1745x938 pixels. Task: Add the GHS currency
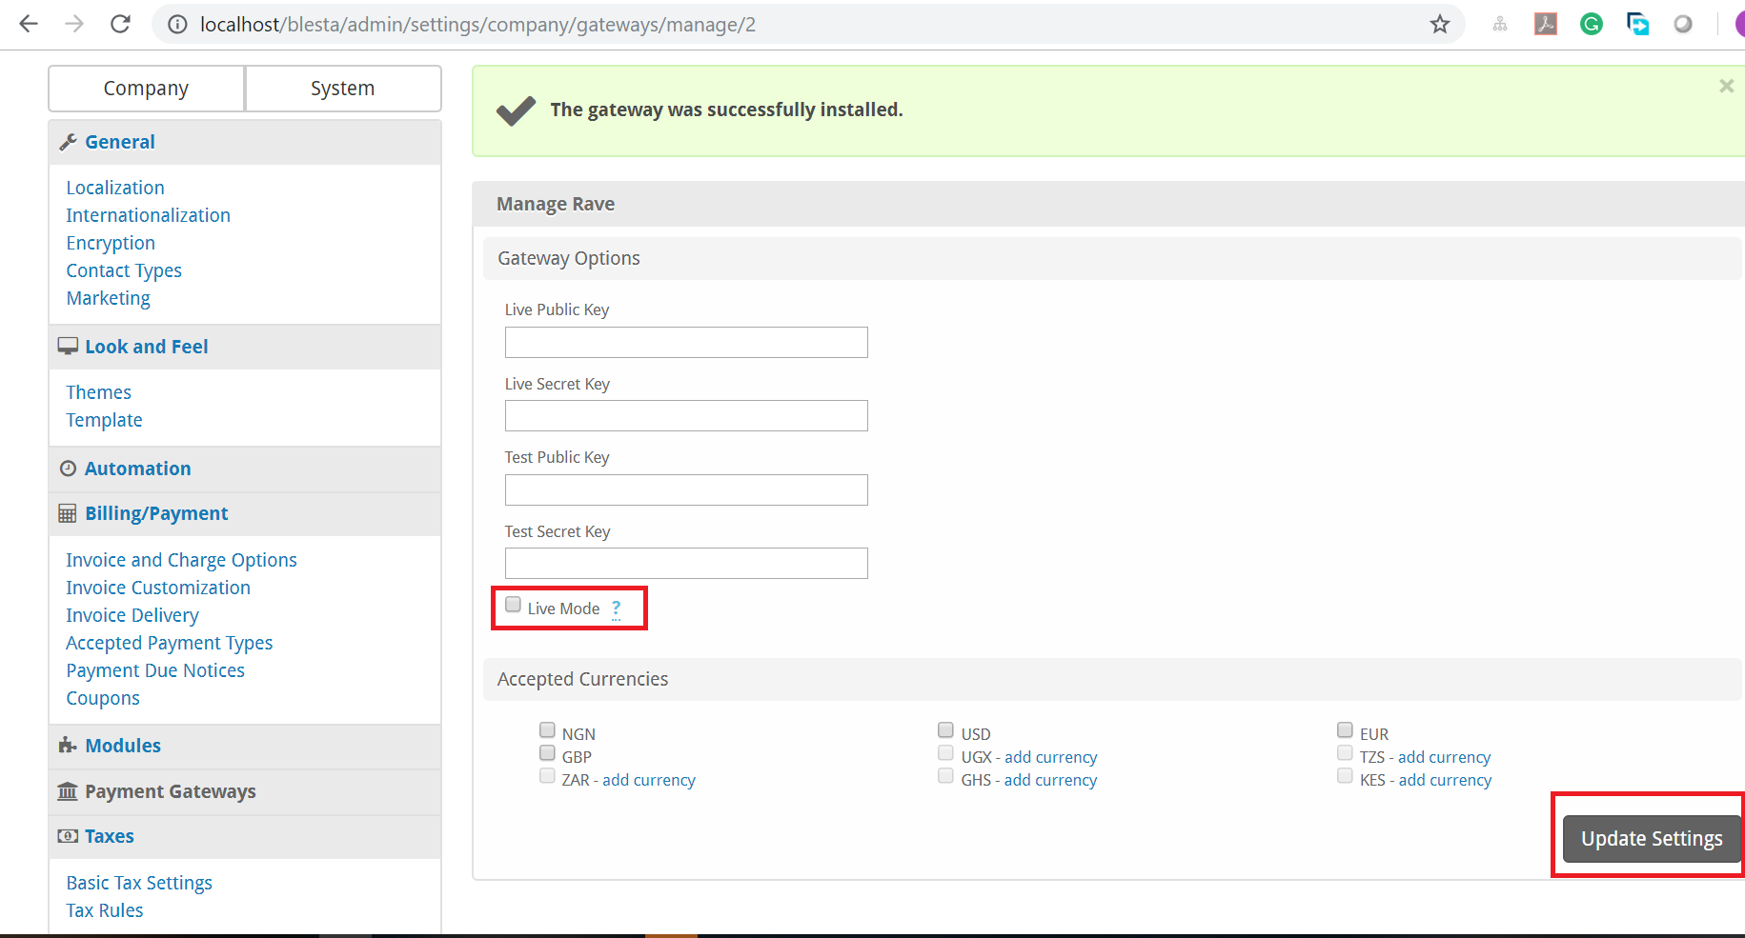tap(1051, 780)
